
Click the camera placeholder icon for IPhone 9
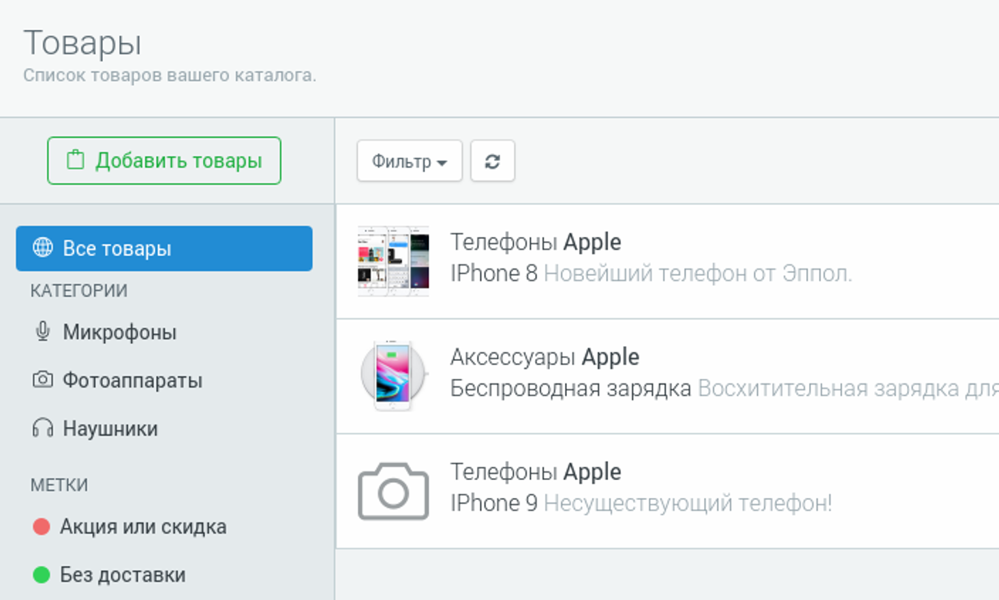[393, 491]
